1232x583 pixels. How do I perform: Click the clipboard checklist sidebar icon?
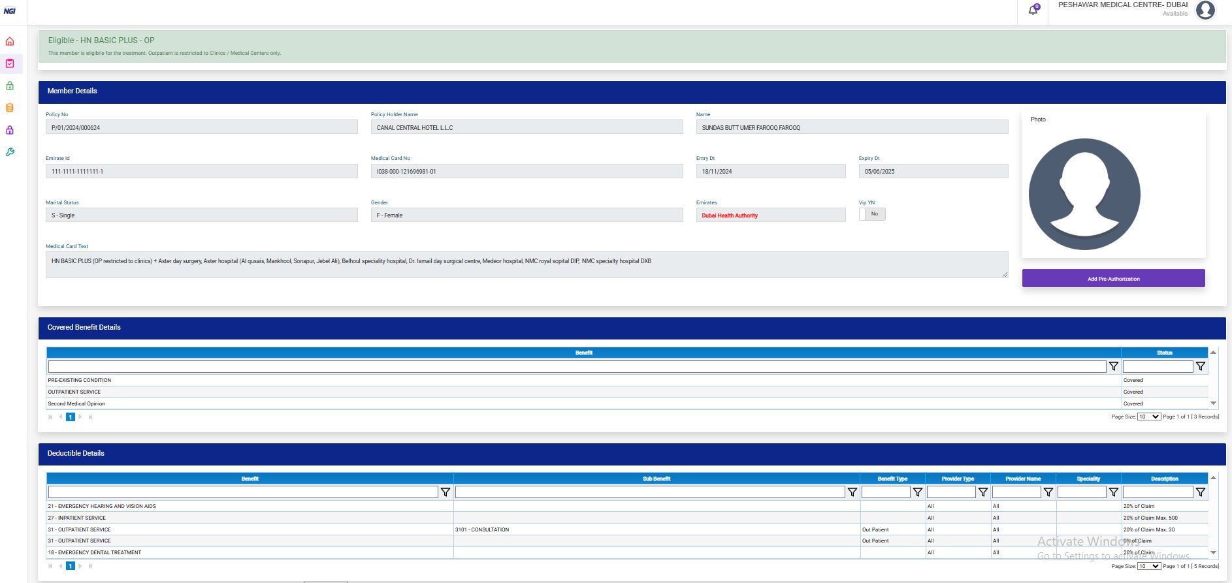coord(10,64)
